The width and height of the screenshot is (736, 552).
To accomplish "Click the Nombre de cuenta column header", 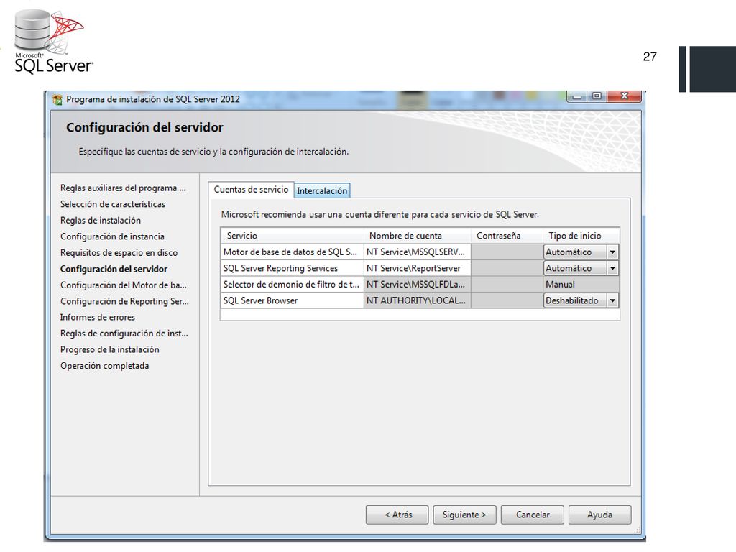I will coord(418,236).
